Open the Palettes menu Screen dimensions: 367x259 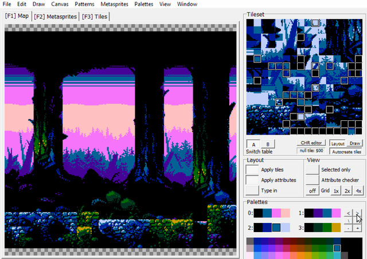[x=144, y=4]
